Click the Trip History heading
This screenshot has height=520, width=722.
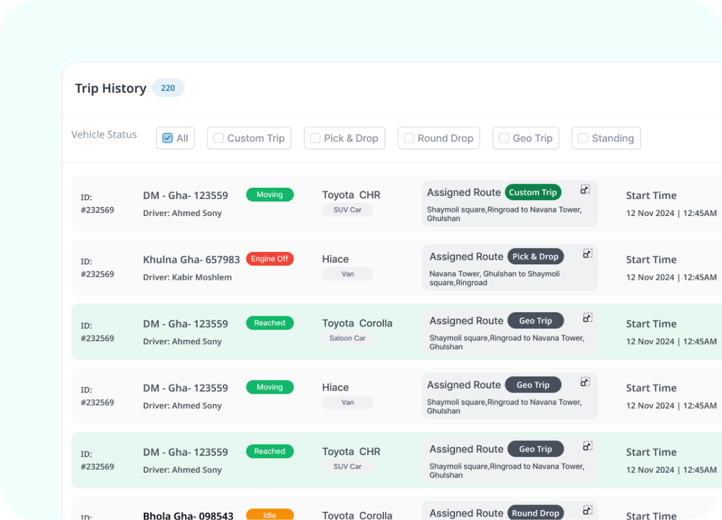[x=111, y=89]
